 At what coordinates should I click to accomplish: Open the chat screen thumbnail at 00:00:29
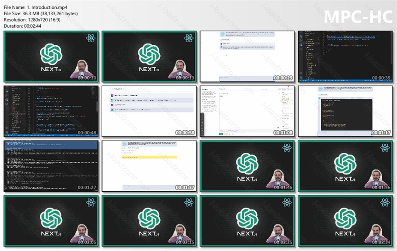(x=247, y=56)
